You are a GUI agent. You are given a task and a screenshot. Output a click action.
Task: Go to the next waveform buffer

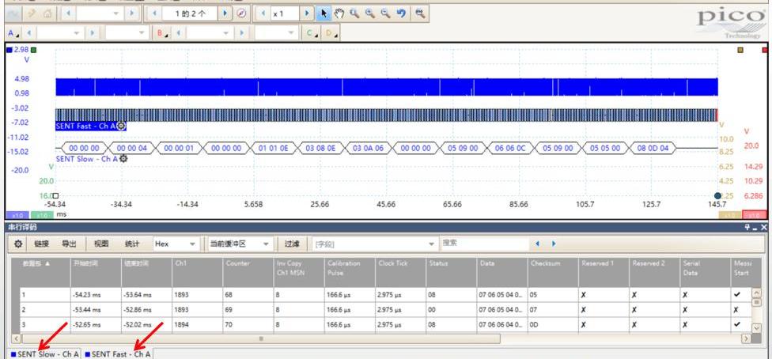225,13
